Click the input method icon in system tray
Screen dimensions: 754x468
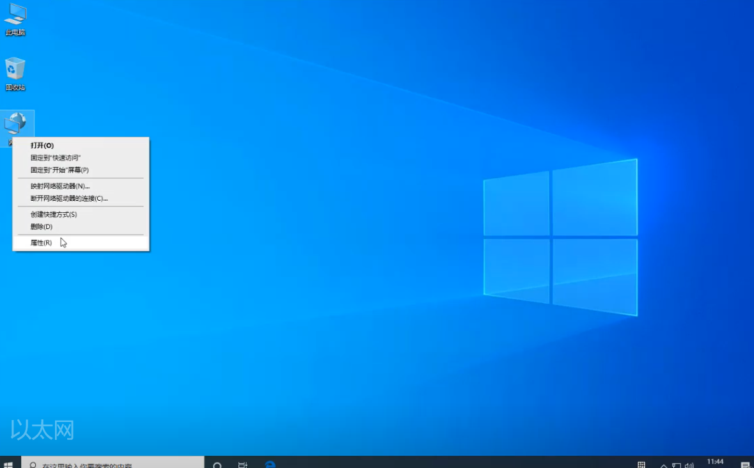pos(641,465)
